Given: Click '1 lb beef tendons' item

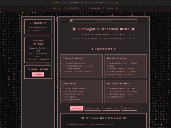Looking at the screenshot, I should pyautogui.click(x=71, y=69).
